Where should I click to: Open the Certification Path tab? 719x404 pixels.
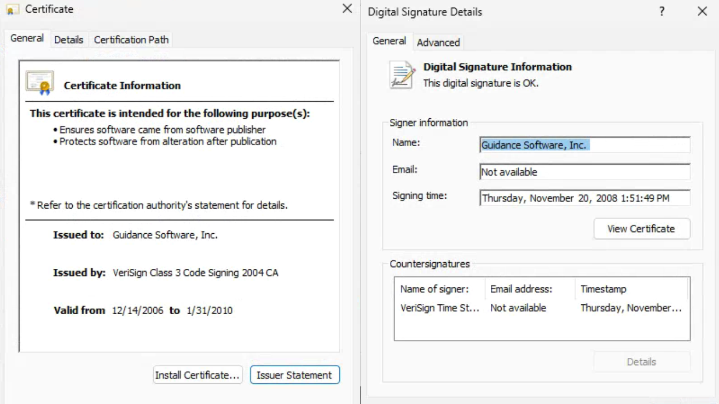(x=131, y=39)
